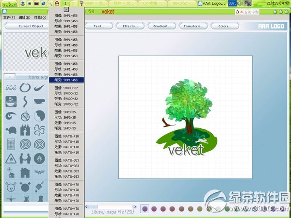Choose 形状: SWOO-32 from the menu
The width and height of the screenshot is (291, 218).
click(66, 93)
